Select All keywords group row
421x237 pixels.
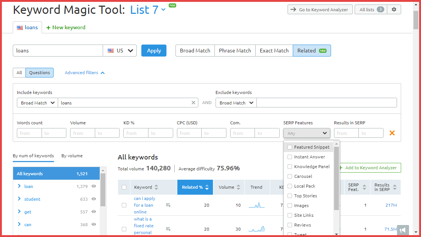tap(56, 173)
